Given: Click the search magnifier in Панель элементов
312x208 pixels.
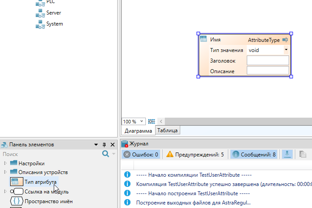Looking at the screenshot, I should [105, 154].
